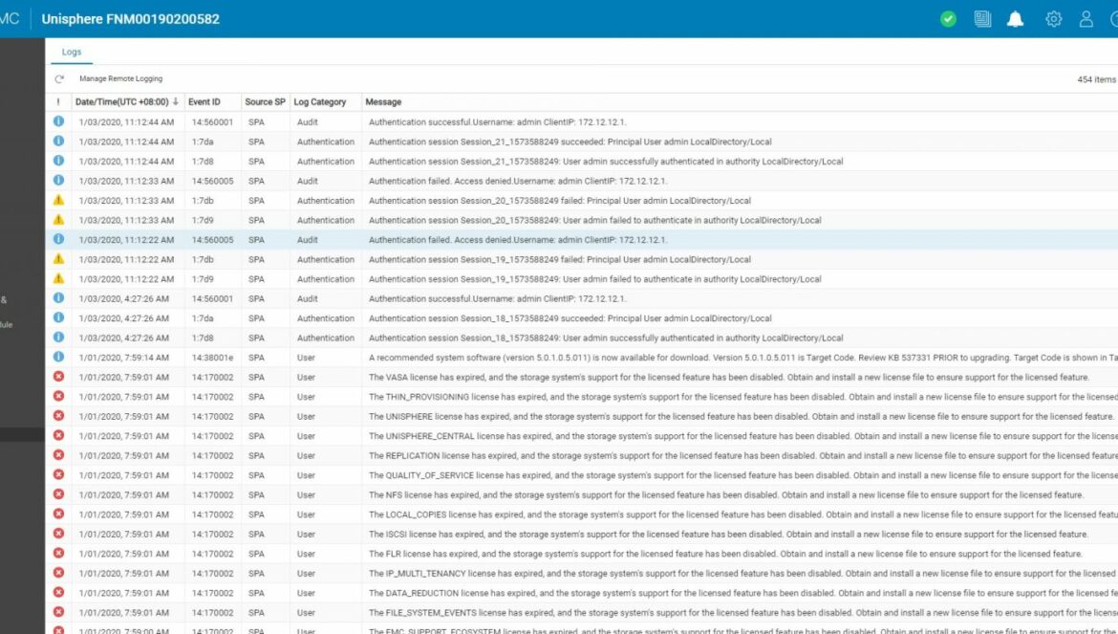Image resolution: width=1118 pixels, height=634 pixels.
Task: Select the recommended system software version message
Action: pos(743,358)
